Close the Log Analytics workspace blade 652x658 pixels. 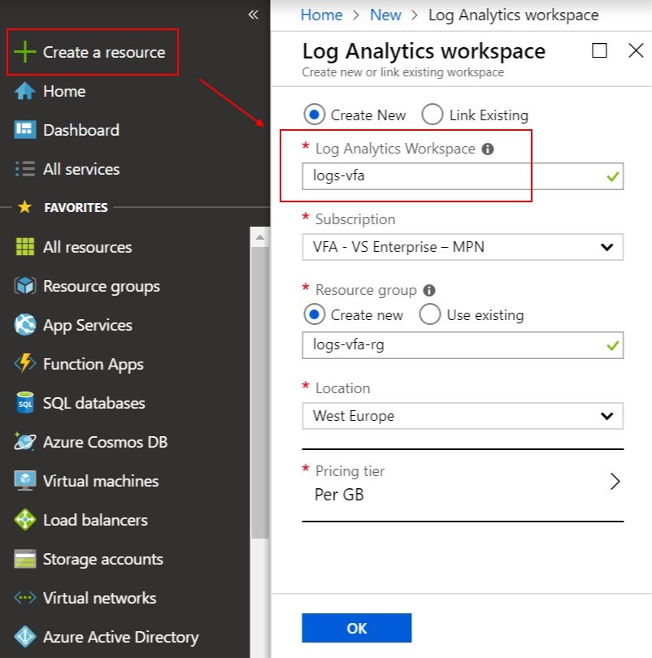636,51
